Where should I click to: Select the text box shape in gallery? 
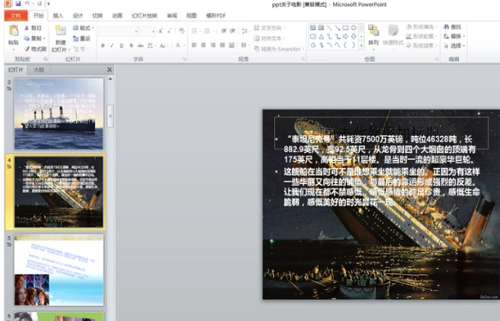click(x=312, y=27)
